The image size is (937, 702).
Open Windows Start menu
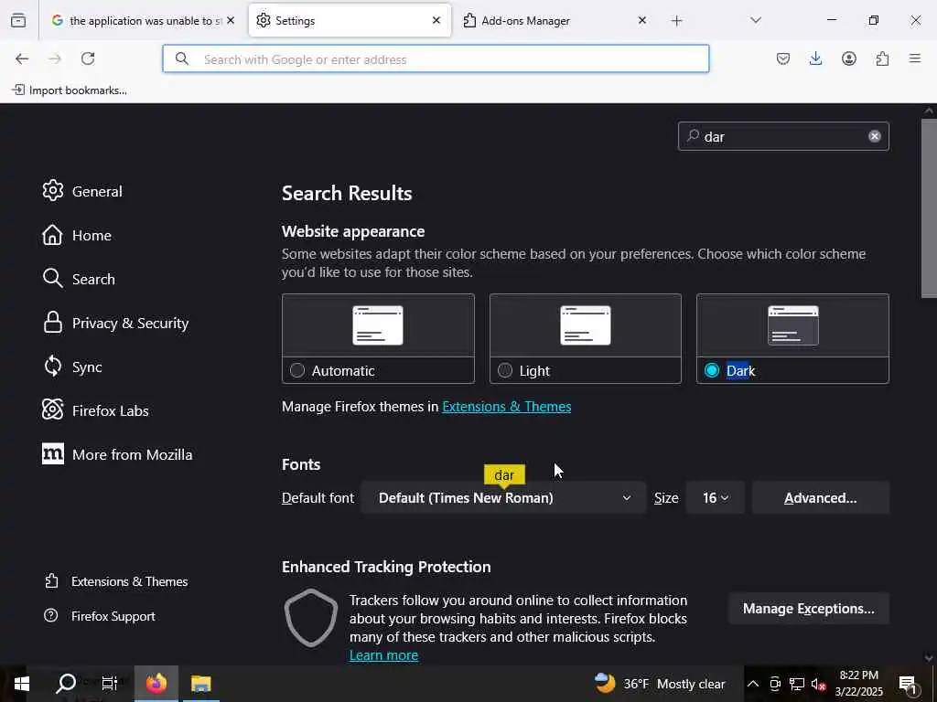tap(22, 684)
